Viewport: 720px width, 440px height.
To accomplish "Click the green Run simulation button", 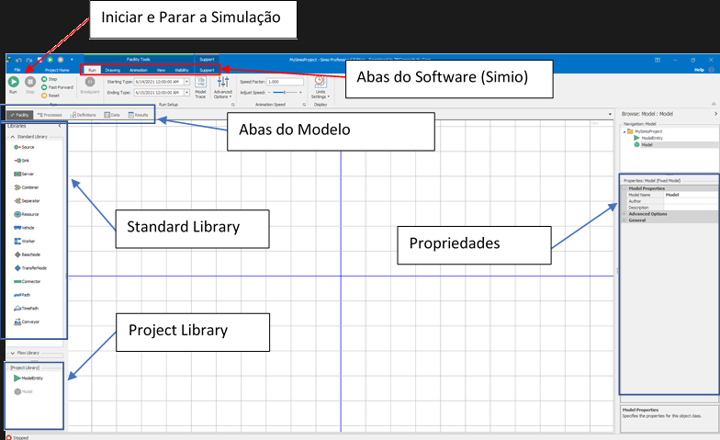I will click(15, 83).
